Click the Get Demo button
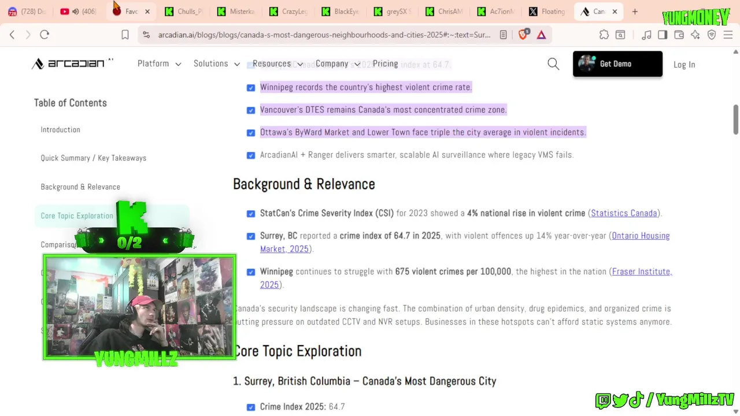Screen dimensions: 740x416 point(617,64)
